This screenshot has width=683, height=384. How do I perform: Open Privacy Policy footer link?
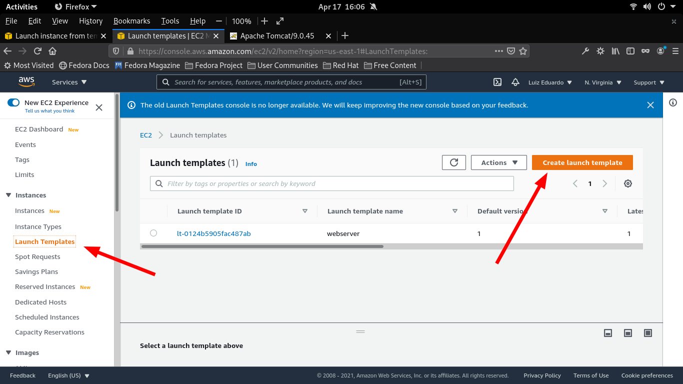[x=542, y=375]
